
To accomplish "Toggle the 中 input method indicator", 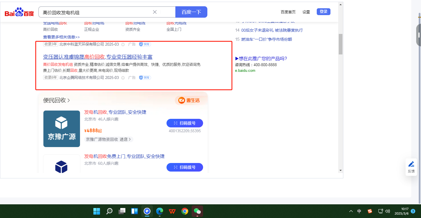I will (x=359, y=211).
